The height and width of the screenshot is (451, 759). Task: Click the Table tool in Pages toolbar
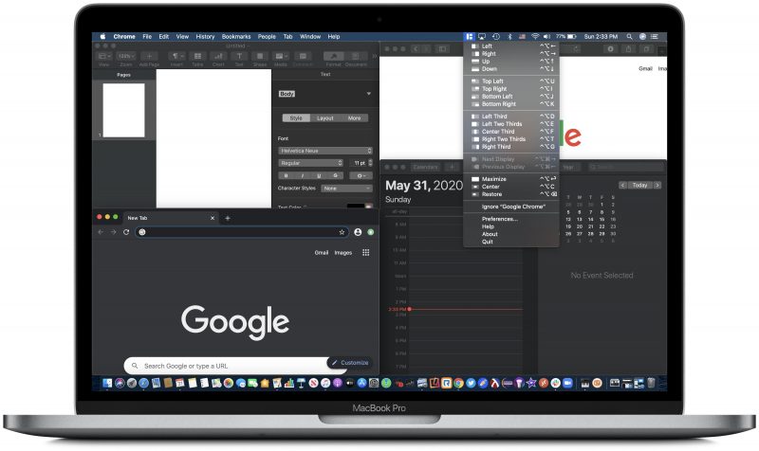coord(197,57)
